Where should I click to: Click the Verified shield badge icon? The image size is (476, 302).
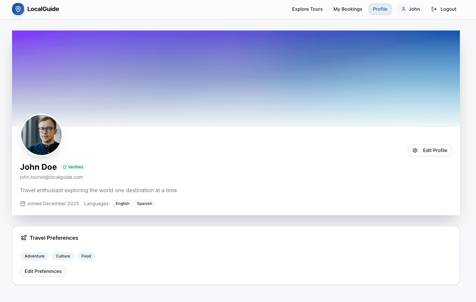(x=65, y=167)
